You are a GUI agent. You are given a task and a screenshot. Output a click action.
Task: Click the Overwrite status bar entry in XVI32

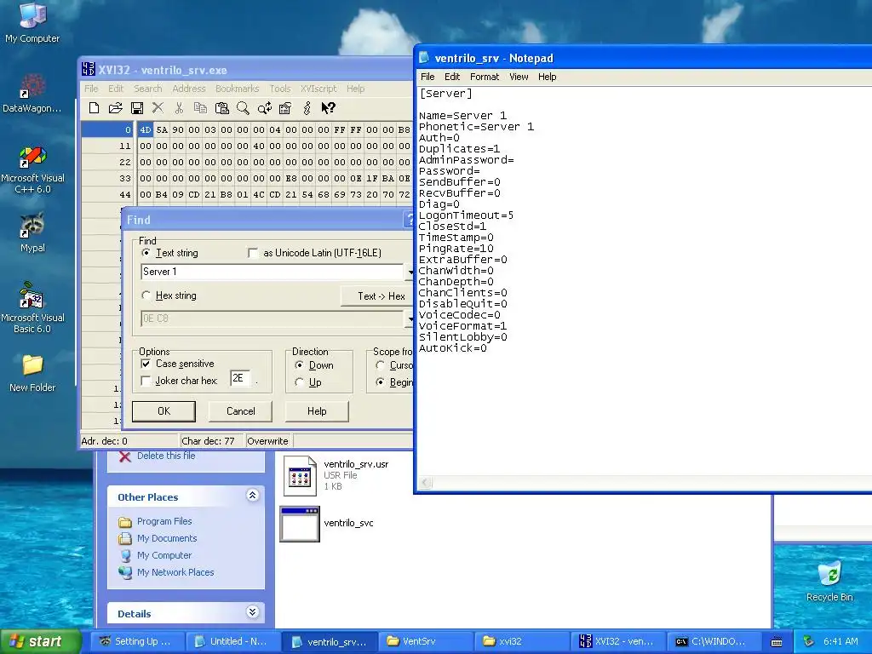[267, 441]
